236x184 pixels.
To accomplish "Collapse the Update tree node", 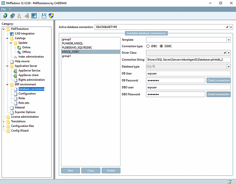I will 11,43.
